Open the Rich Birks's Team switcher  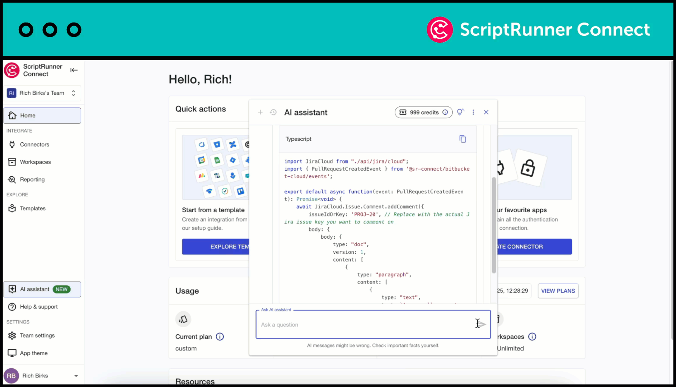coord(42,93)
